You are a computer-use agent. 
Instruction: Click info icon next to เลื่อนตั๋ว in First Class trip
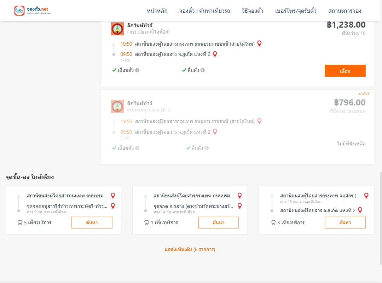pyautogui.click(x=137, y=70)
